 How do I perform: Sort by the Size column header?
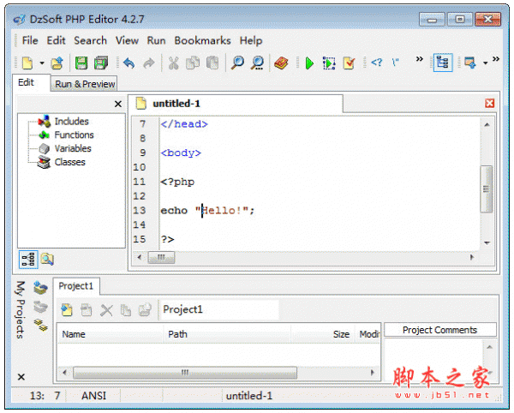323,334
